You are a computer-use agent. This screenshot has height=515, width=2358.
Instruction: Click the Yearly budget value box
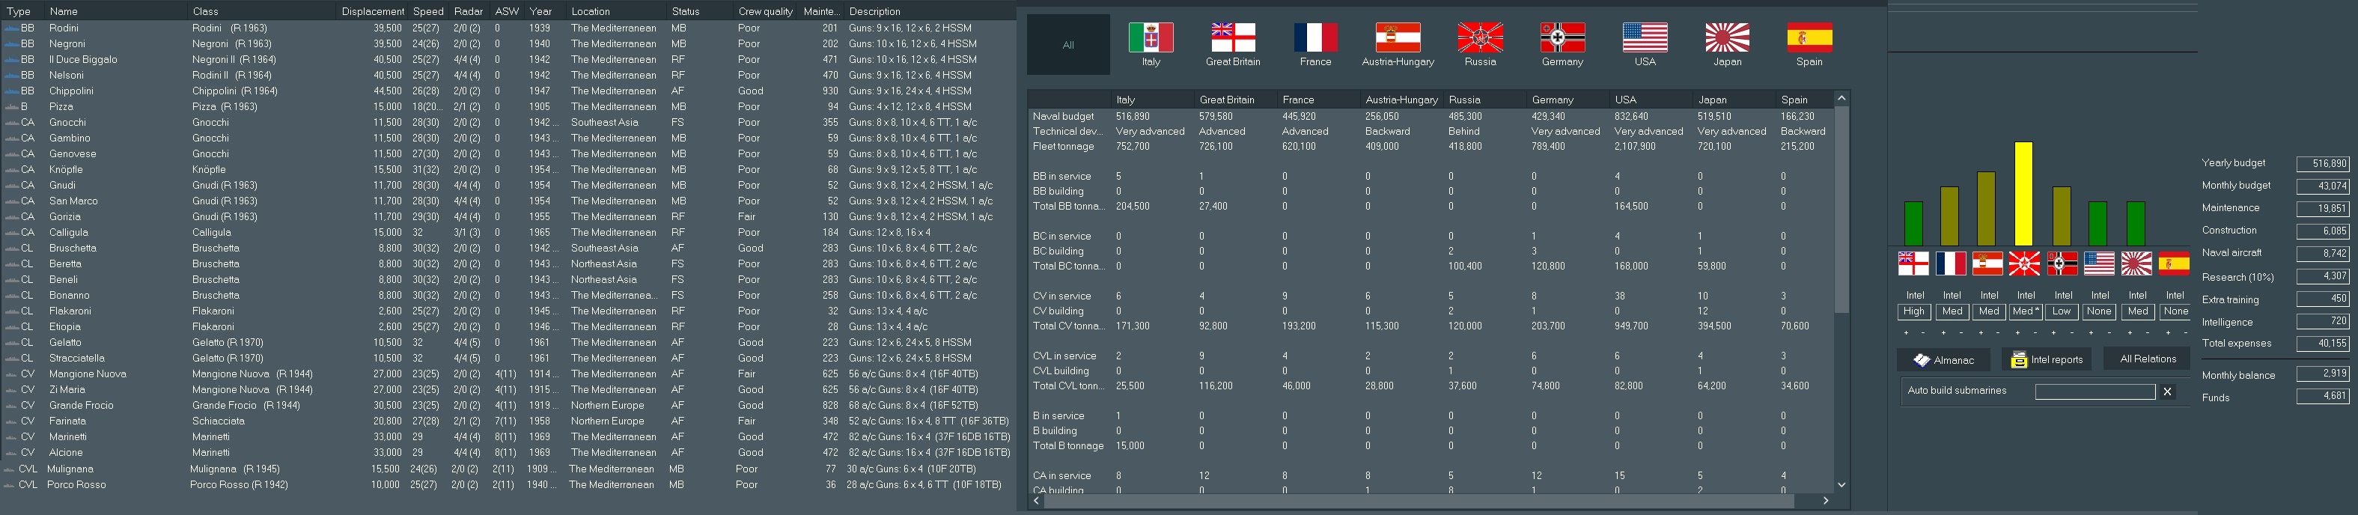2322,164
